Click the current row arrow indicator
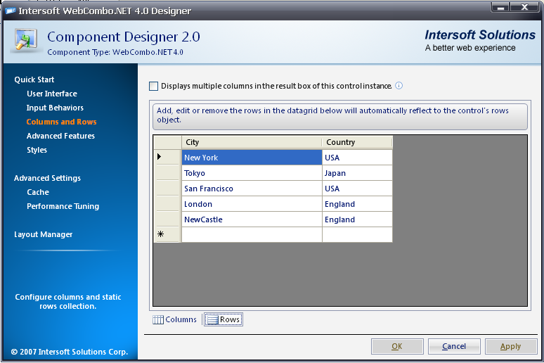The image size is (544, 363). tap(160, 158)
